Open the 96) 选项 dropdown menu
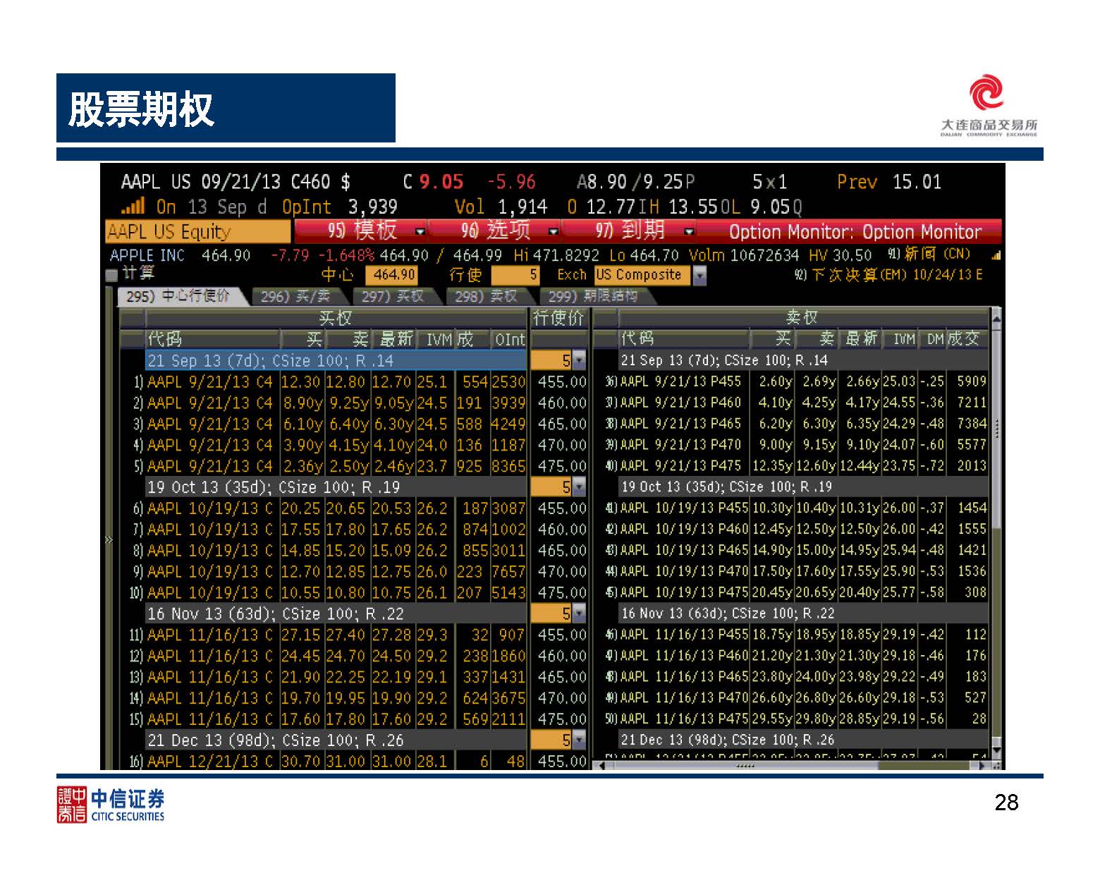Image resolution: width=1100 pixels, height=873 pixels. pyautogui.click(x=554, y=232)
